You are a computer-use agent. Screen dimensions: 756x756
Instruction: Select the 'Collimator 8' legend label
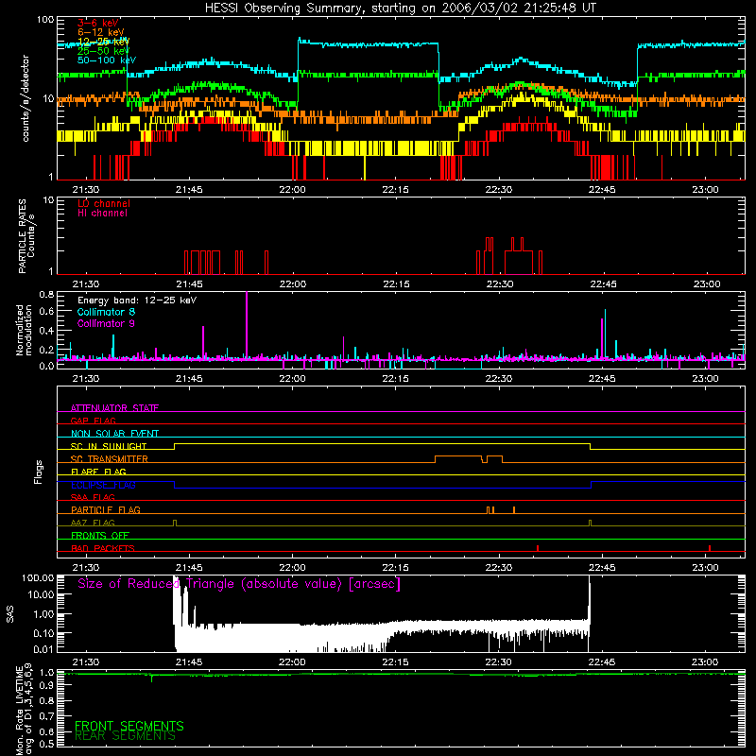click(106, 312)
